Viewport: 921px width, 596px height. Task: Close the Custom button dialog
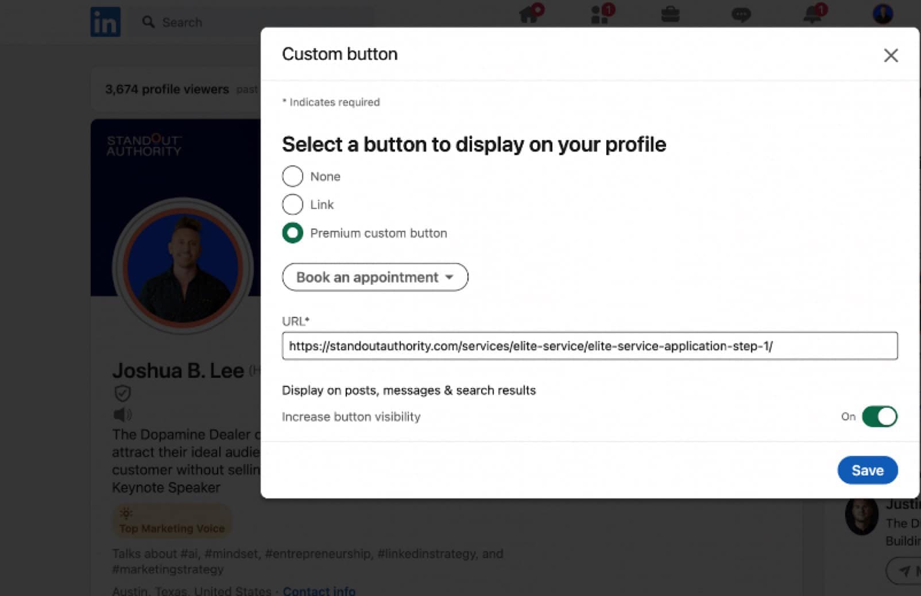891,56
